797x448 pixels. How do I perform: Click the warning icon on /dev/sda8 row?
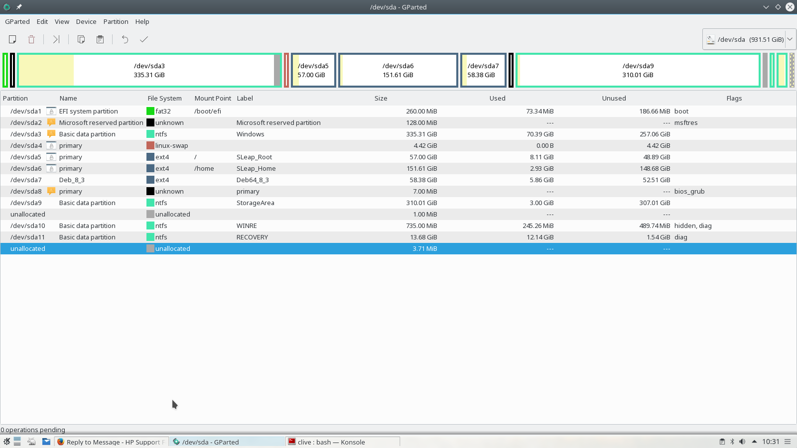click(51, 191)
